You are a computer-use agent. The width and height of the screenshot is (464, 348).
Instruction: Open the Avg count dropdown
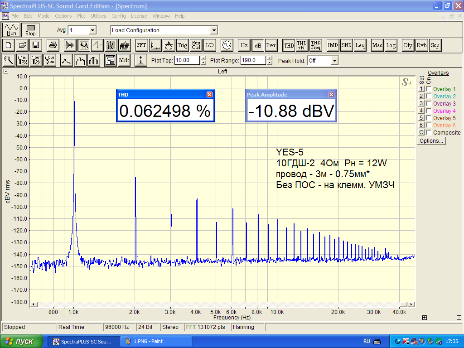click(x=92, y=30)
